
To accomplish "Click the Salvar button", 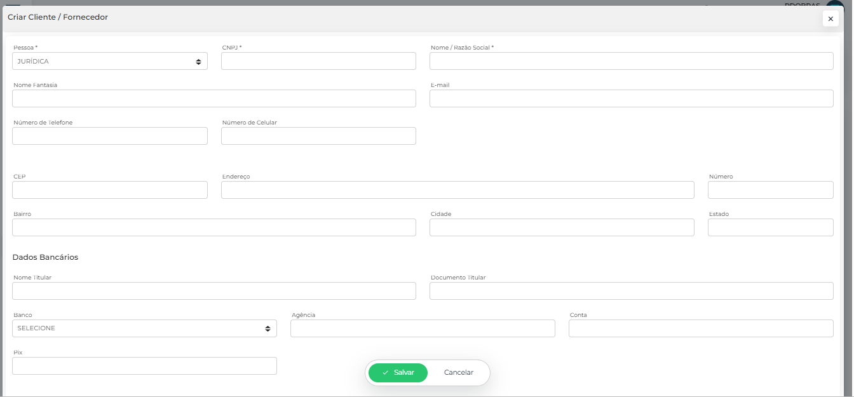I will coord(398,373).
